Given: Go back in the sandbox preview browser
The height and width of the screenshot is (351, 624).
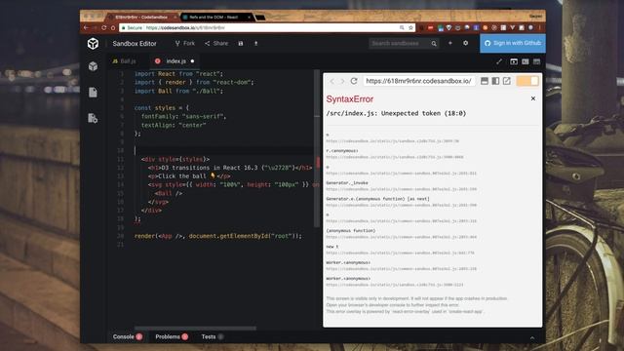Looking at the screenshot, I should coord(331,81).
